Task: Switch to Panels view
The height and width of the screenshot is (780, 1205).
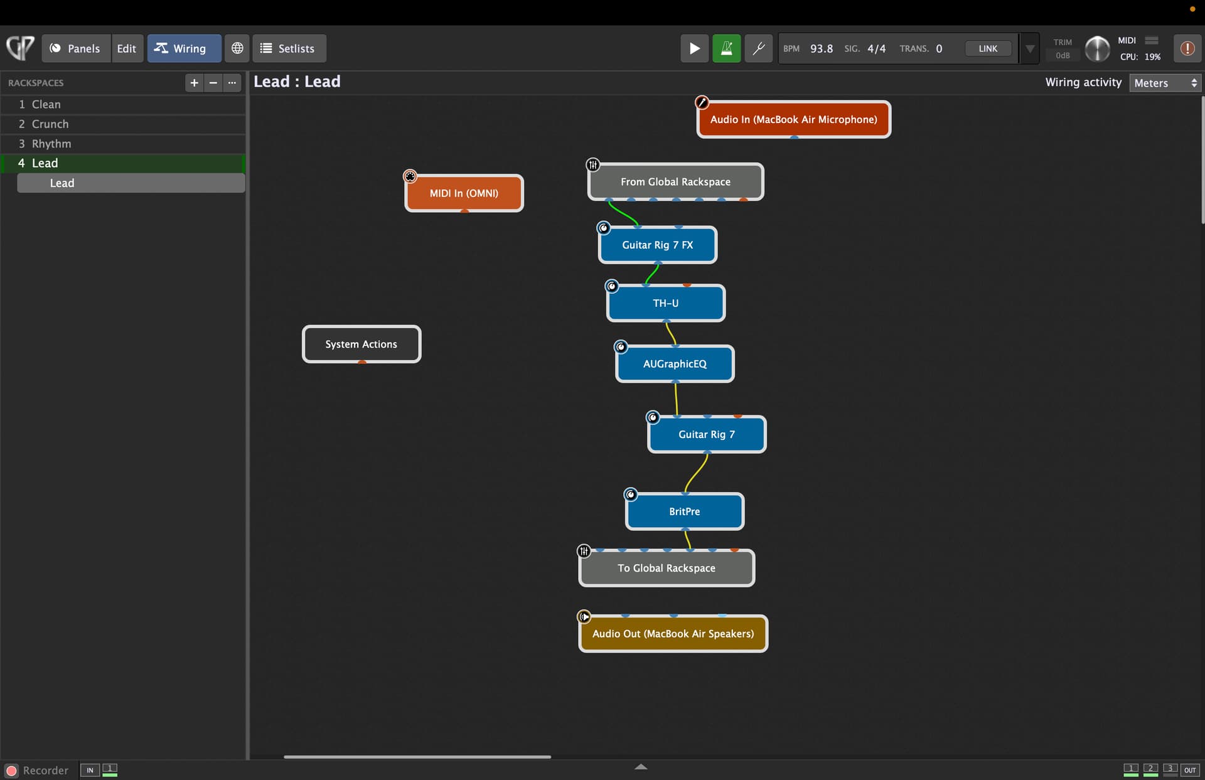Action: coord(75,48)
